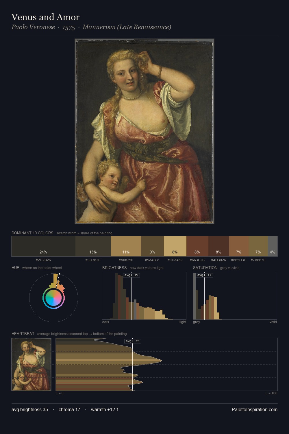Viewport: 289px width, 434px height.
Task: Click 'swatch width = share of the painting' caption
Action: pyautogui.click(x=84, y=233)
